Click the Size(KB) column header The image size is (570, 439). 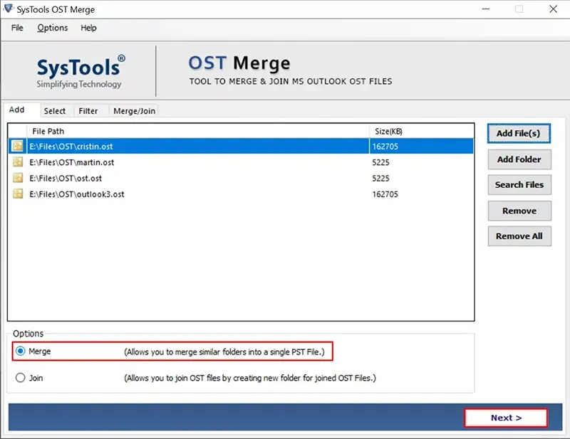pos(422,131)
